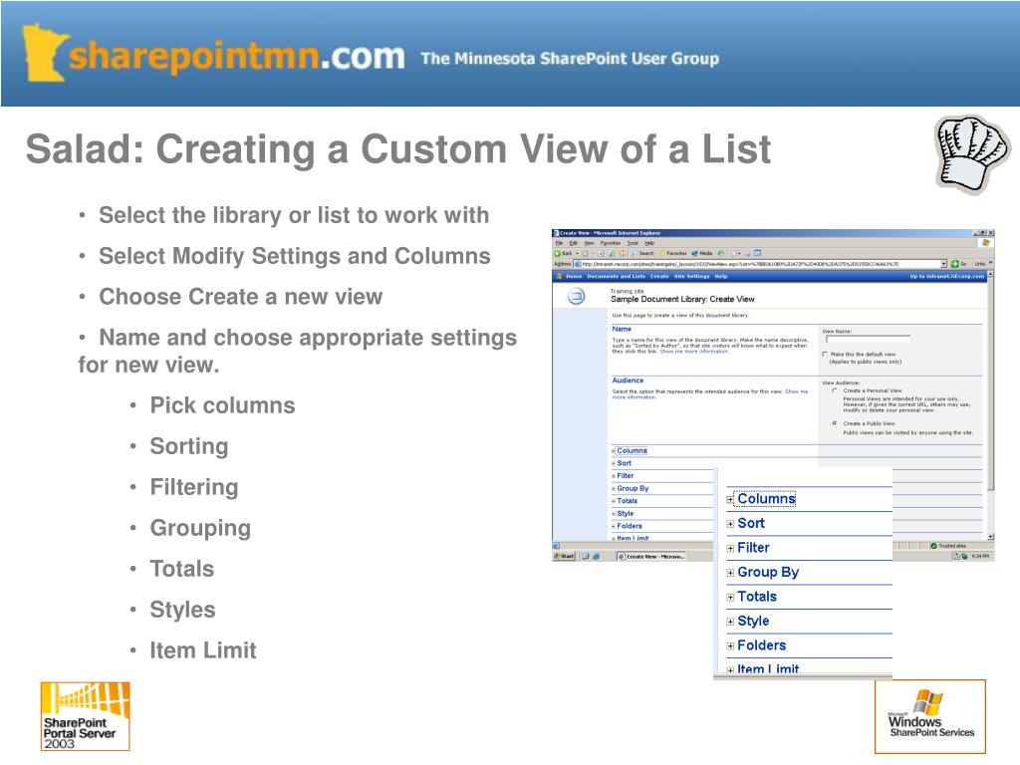The image size is (1020, 765).
Task: Open the Windows Start button
Action: pyautogui.click(x=565, y=557)
